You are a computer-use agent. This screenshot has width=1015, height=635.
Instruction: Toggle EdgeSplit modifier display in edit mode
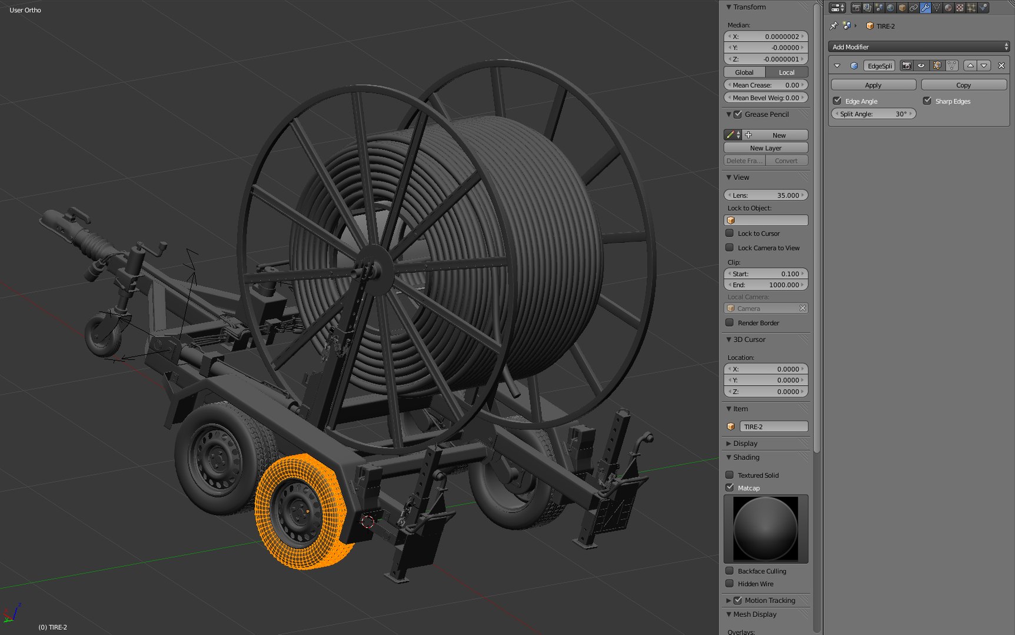(x=937, y=66)
